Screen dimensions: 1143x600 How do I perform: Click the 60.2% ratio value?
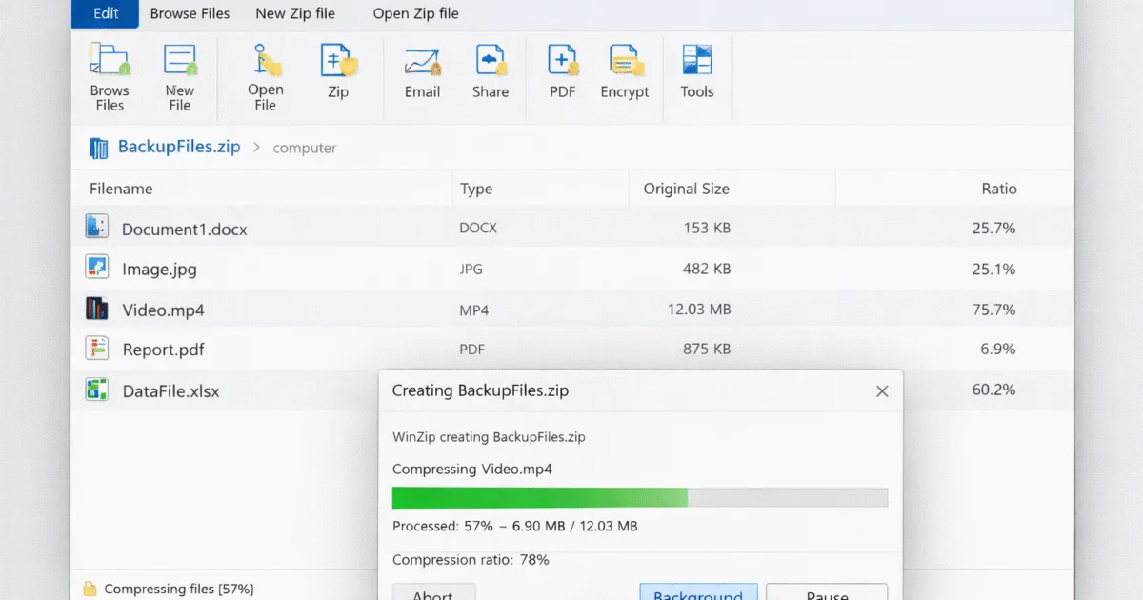[993, 390]
